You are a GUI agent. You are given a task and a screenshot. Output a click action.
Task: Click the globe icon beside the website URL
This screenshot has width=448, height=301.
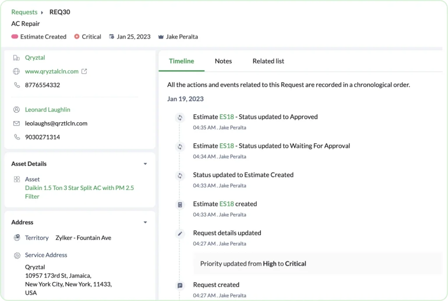pyautogui.click(x=15, y=71)
